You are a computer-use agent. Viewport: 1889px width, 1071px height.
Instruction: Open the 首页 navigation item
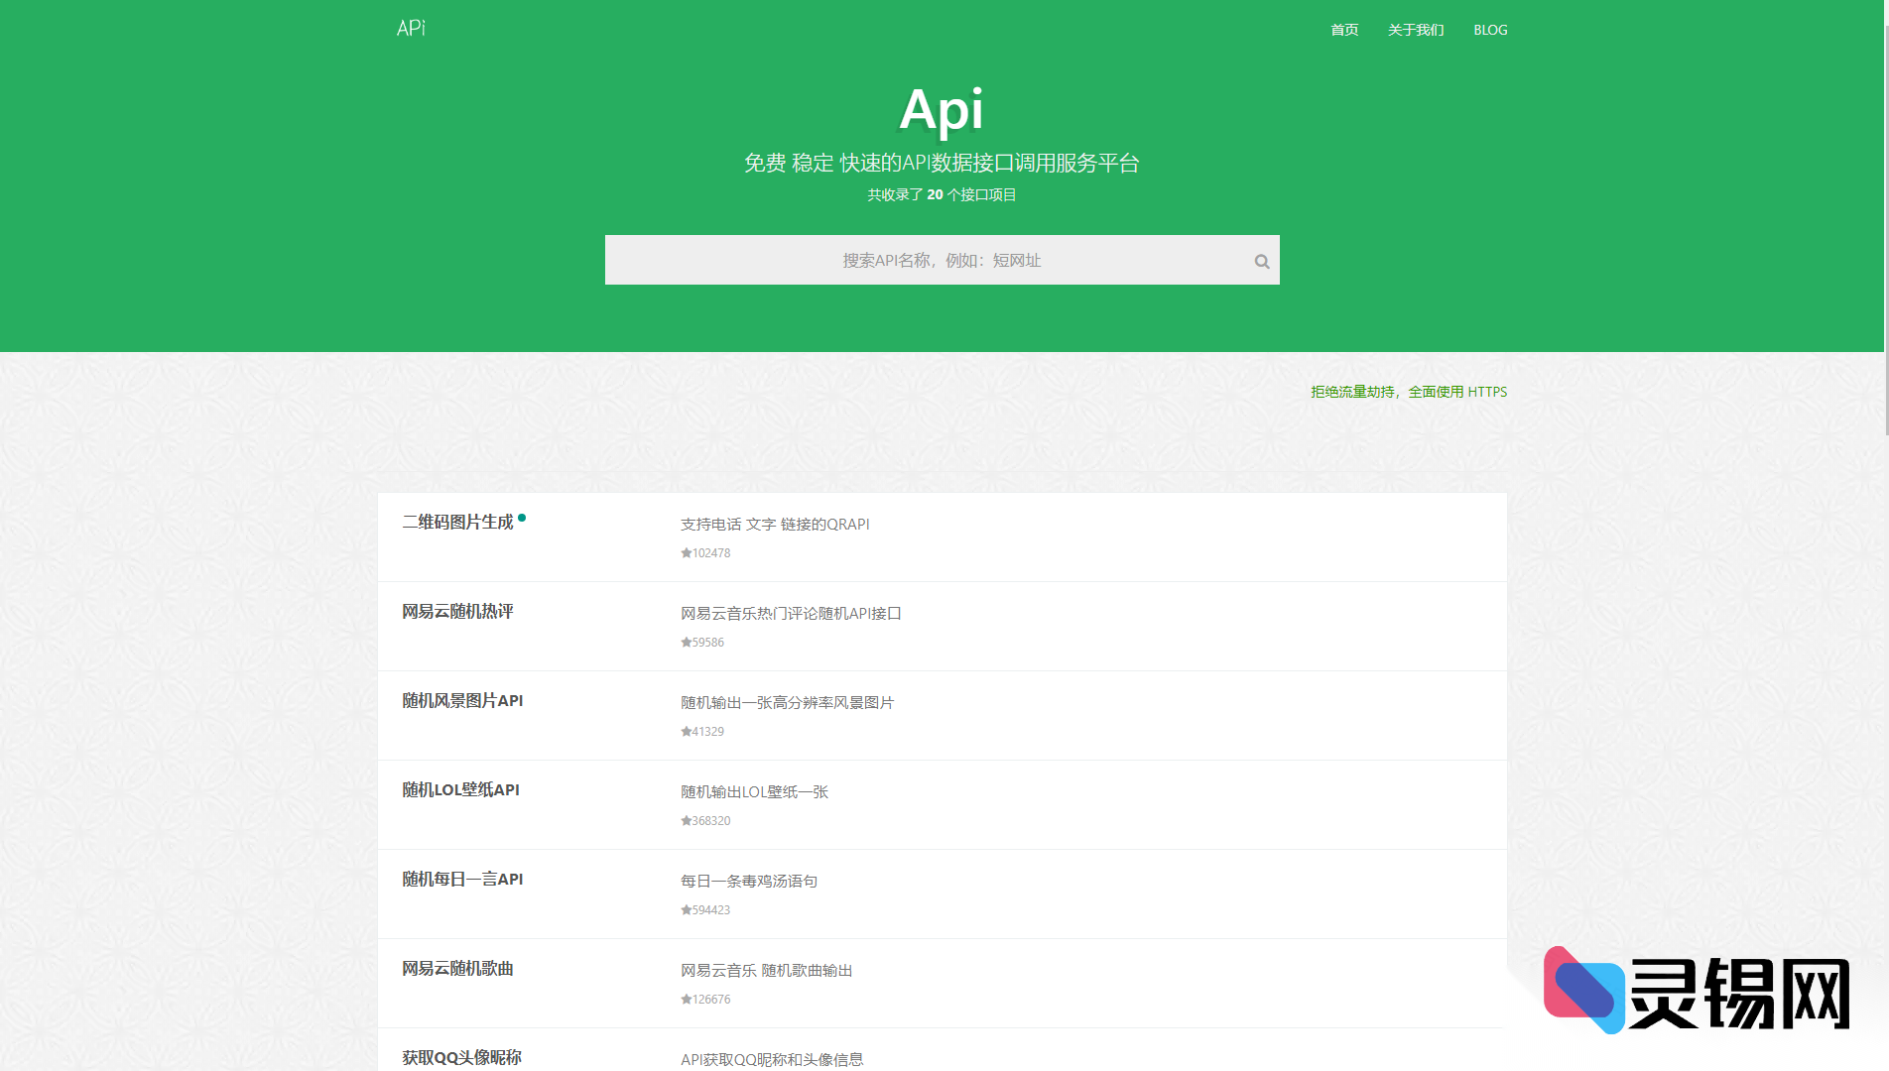1343,30
